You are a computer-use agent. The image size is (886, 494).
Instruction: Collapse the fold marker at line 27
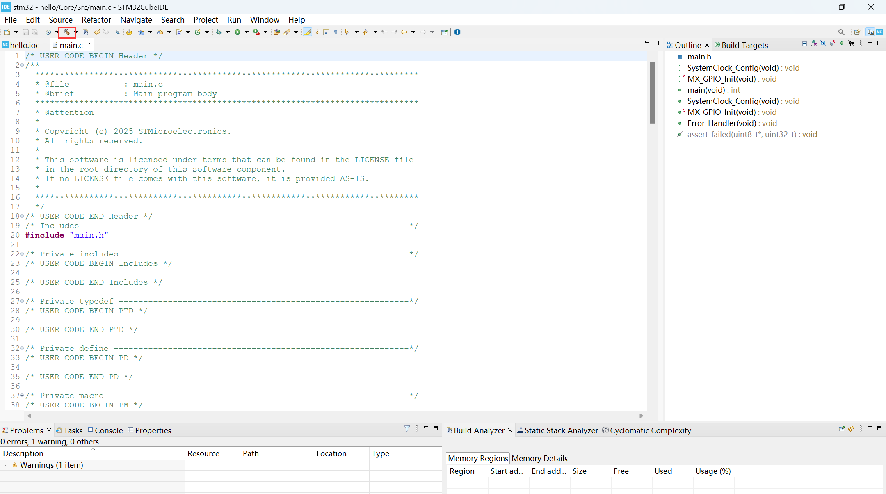22,301
